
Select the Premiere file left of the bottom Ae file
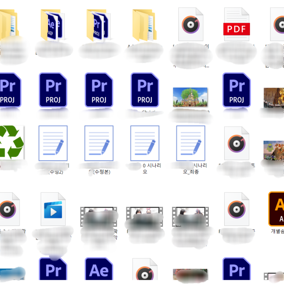click(53, 269)
